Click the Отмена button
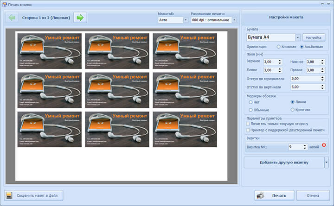This screenshot has width=334, height=206. tap(313, 195)
